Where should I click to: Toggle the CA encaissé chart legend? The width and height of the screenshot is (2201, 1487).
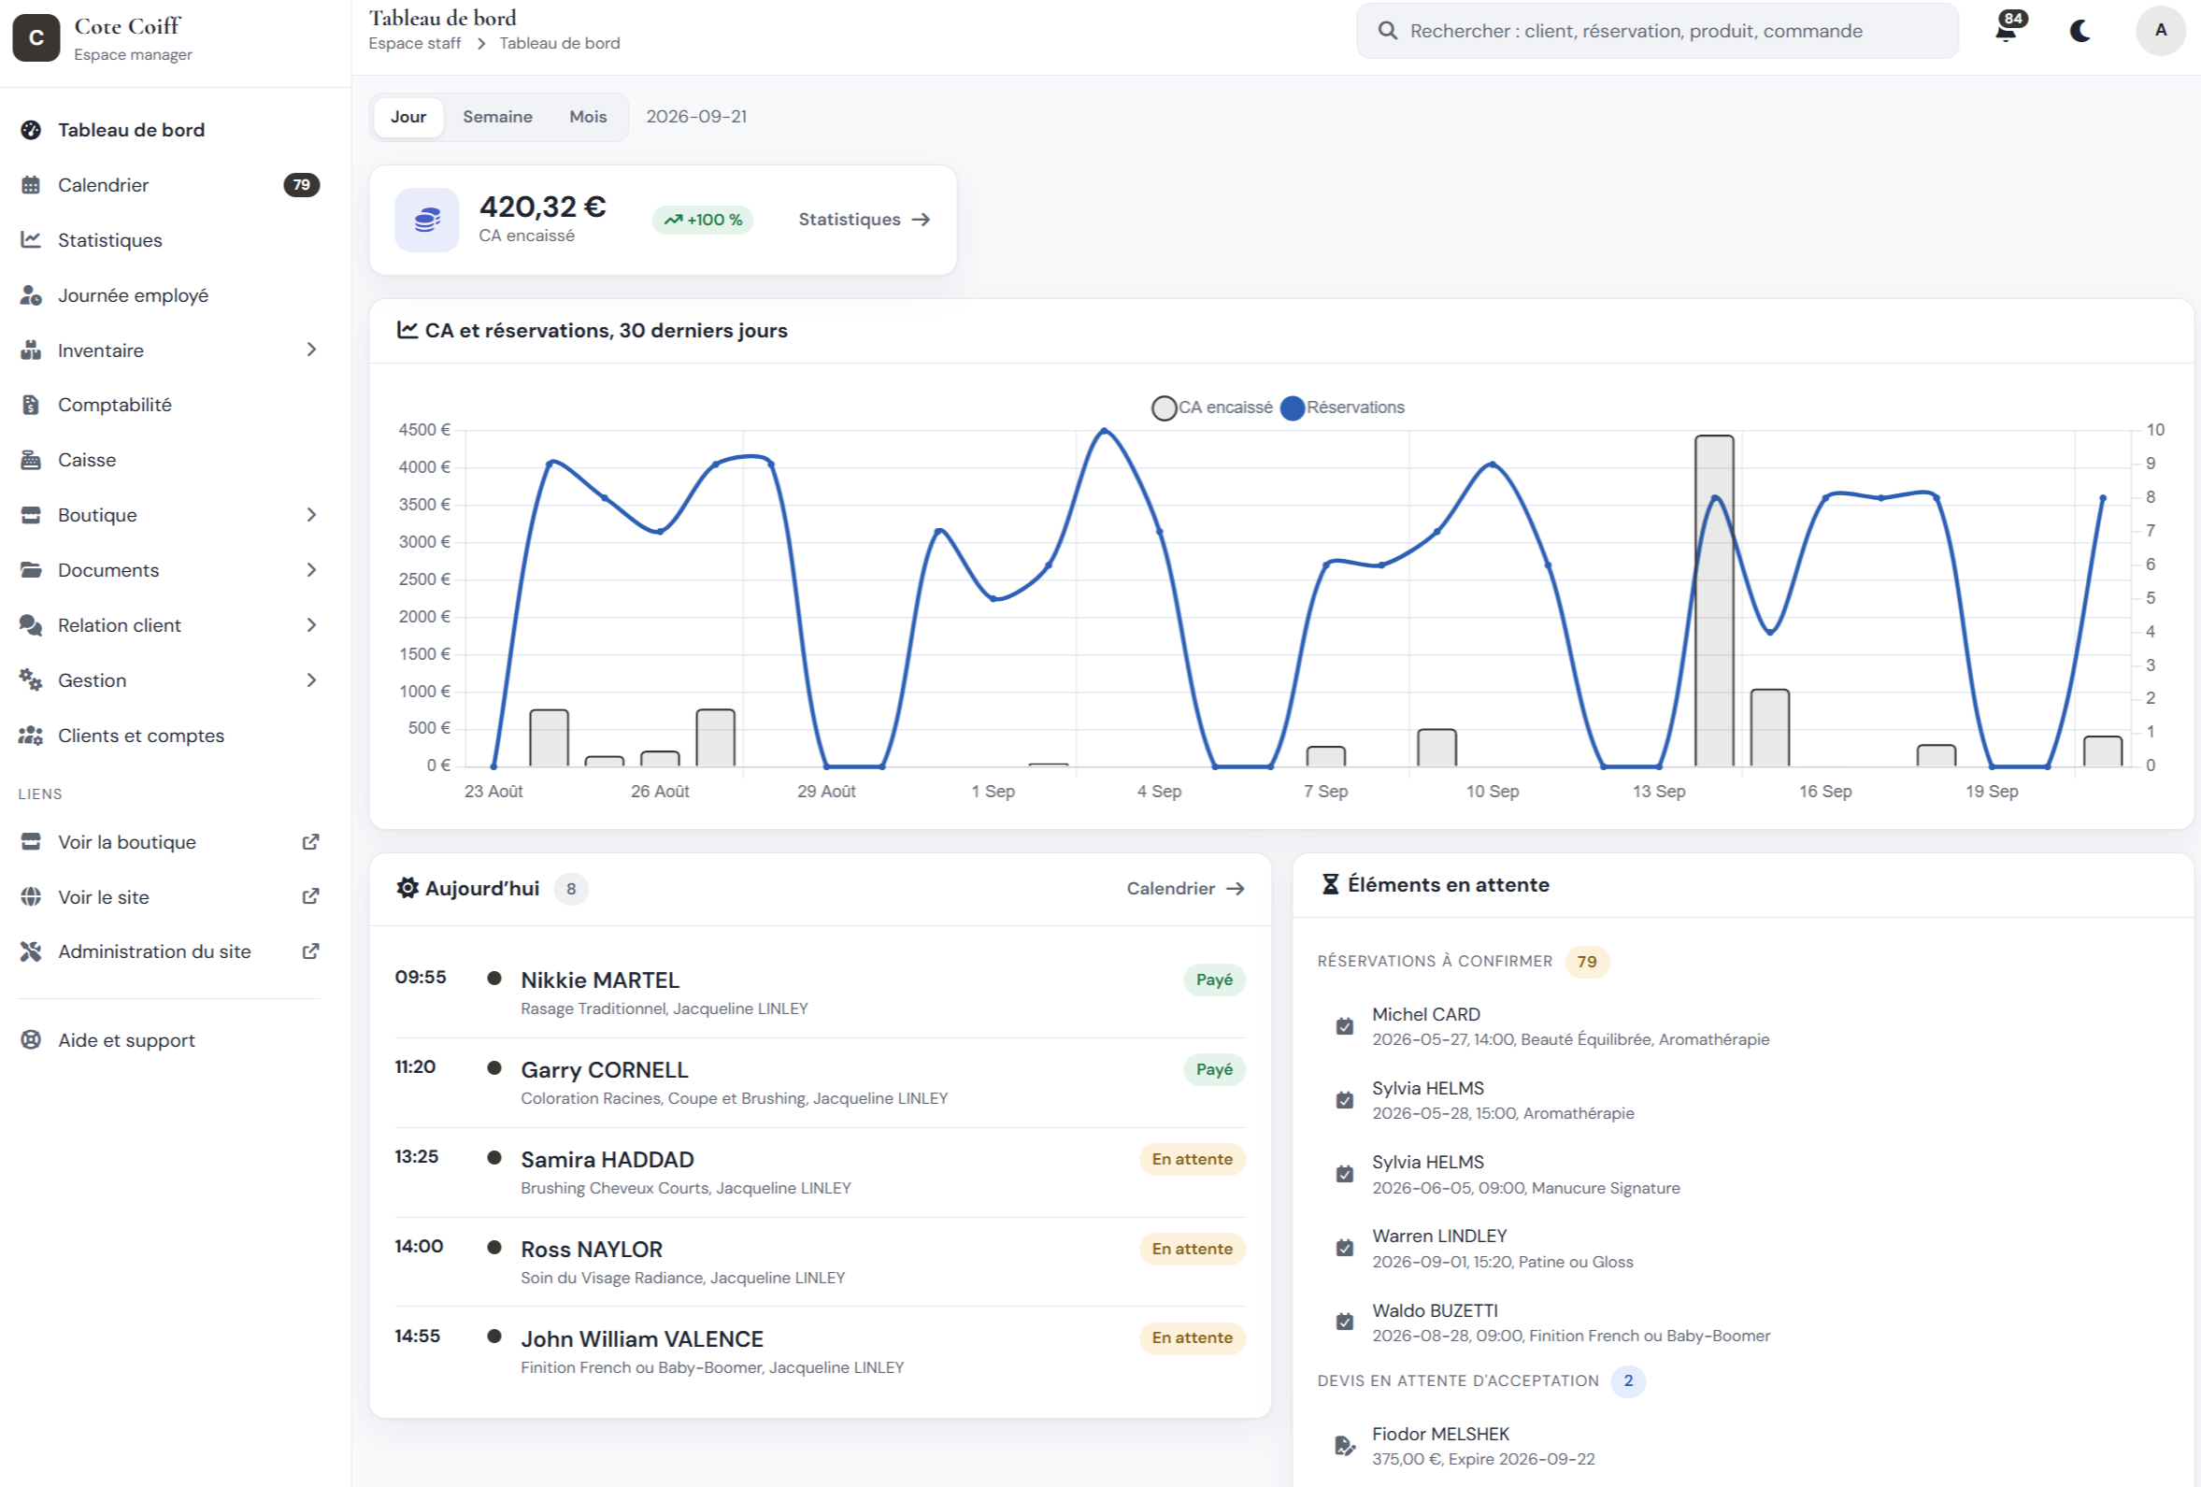[1212, 407]
